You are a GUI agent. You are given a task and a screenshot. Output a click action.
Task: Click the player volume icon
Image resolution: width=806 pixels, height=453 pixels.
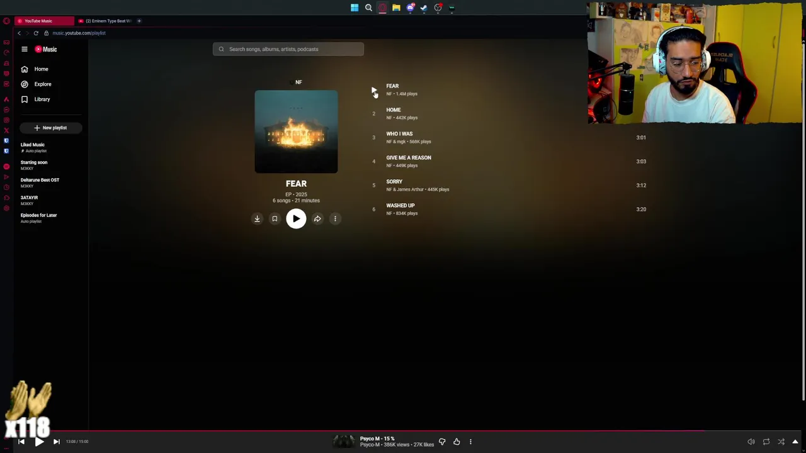click(751, 442)
